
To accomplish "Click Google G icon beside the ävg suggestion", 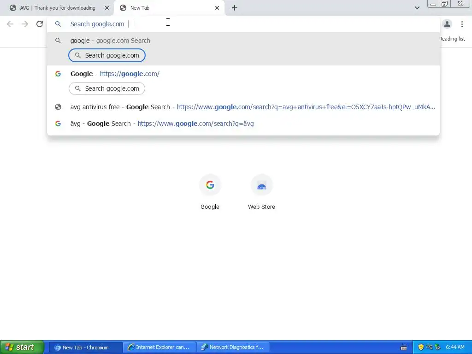I will [x=58, y=124].
